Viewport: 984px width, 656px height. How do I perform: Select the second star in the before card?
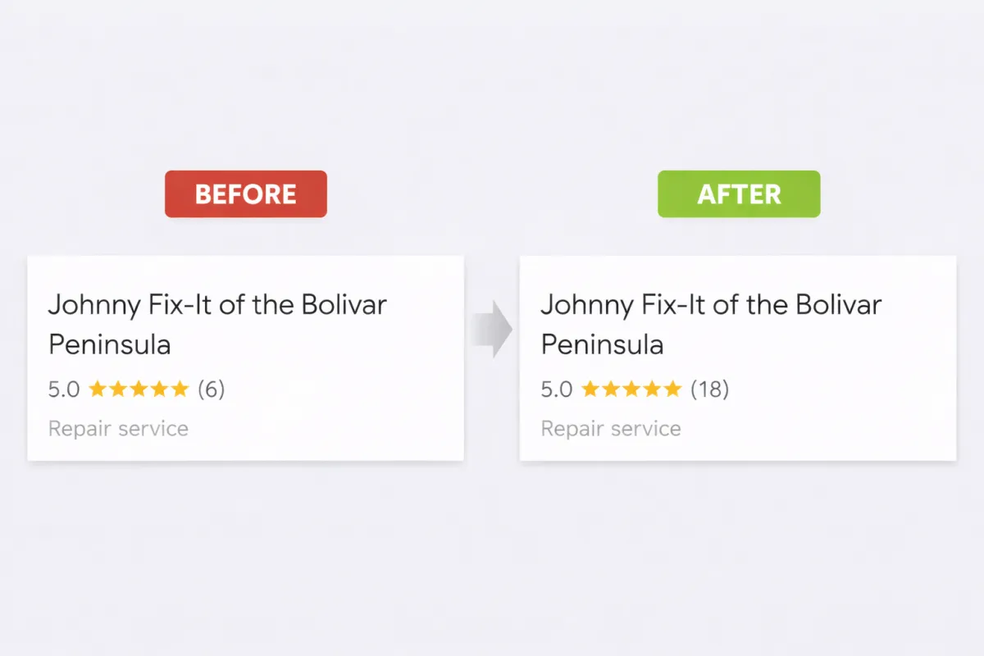click(x=118, y=389)
